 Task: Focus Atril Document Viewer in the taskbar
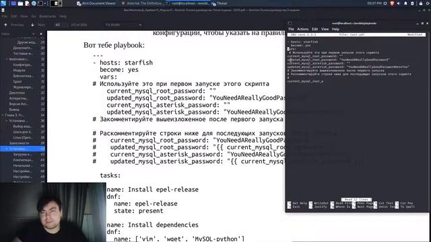[x=96, y=3]
